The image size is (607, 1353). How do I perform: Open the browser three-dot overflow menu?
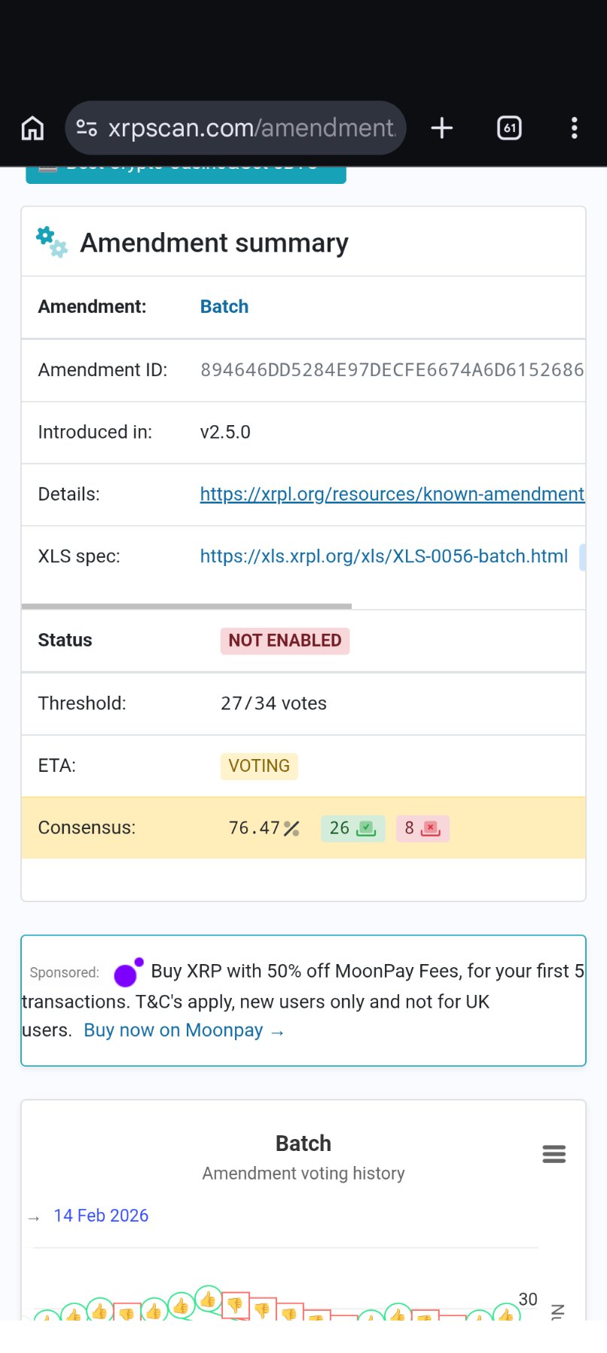[575, 128]
